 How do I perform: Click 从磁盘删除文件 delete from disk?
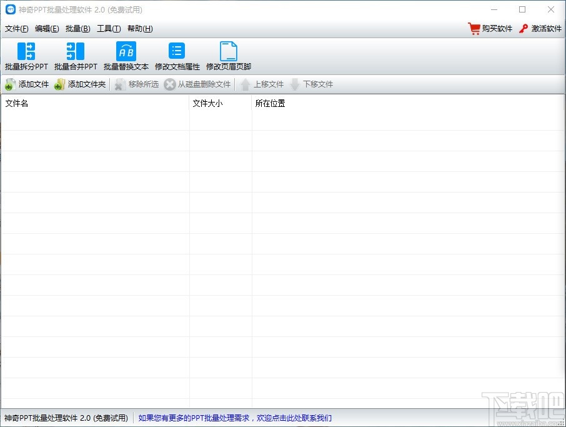pos(197,84)
